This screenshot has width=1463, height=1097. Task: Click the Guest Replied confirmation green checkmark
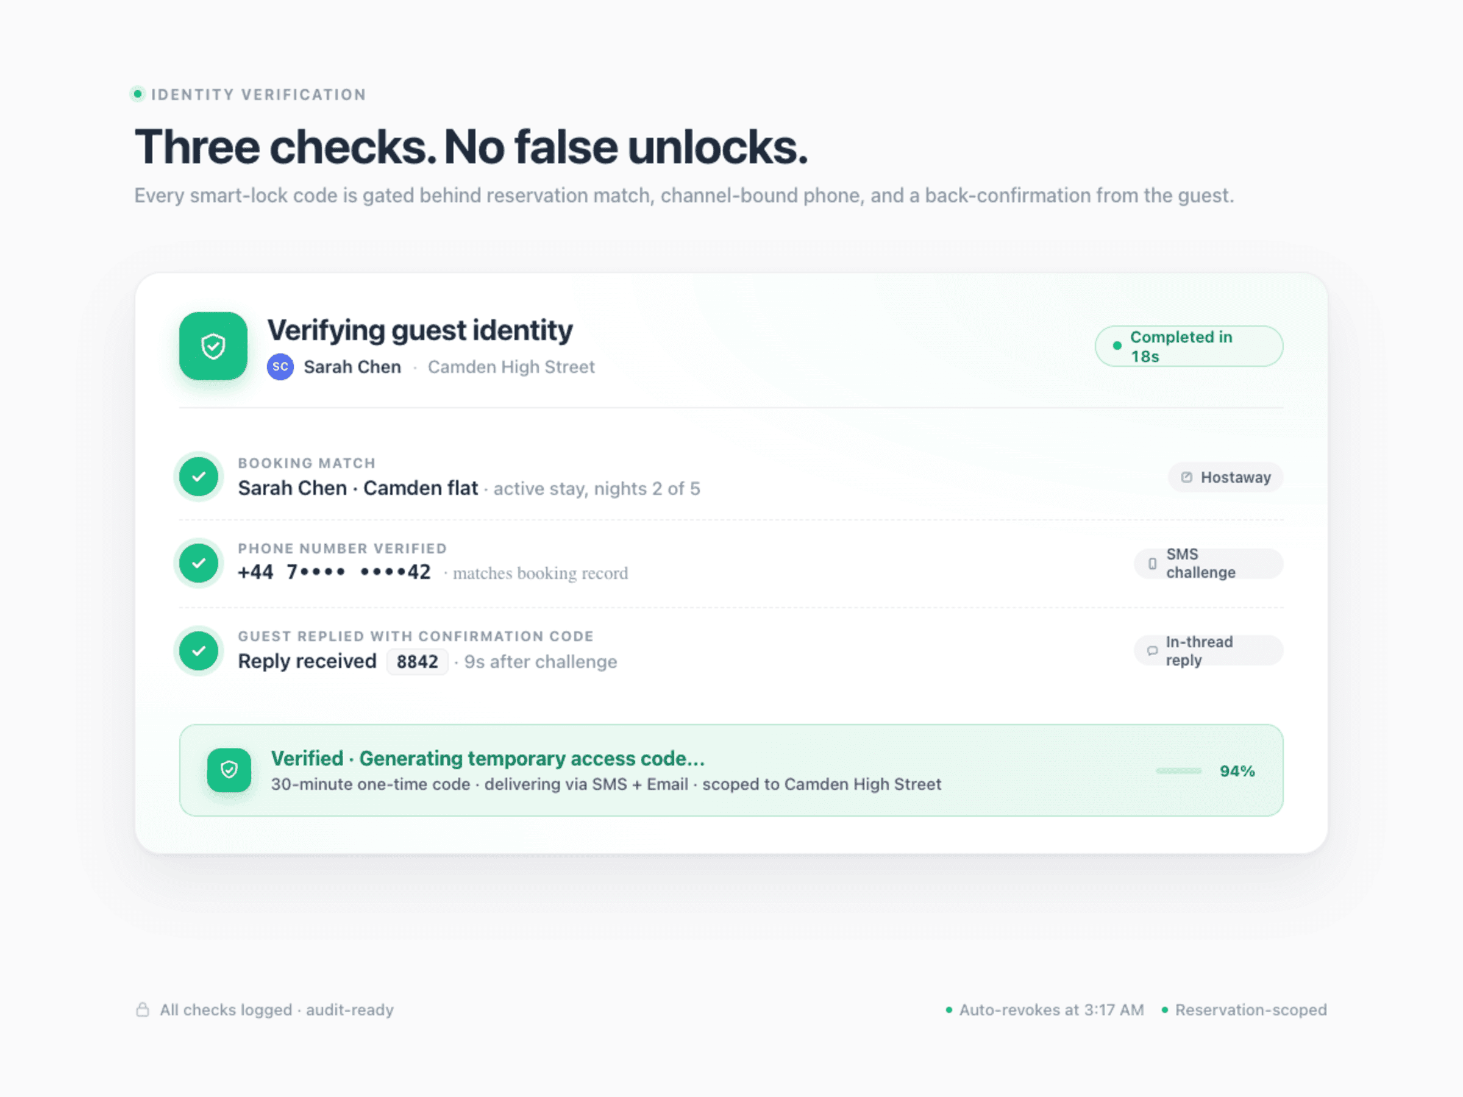[198, 651]
